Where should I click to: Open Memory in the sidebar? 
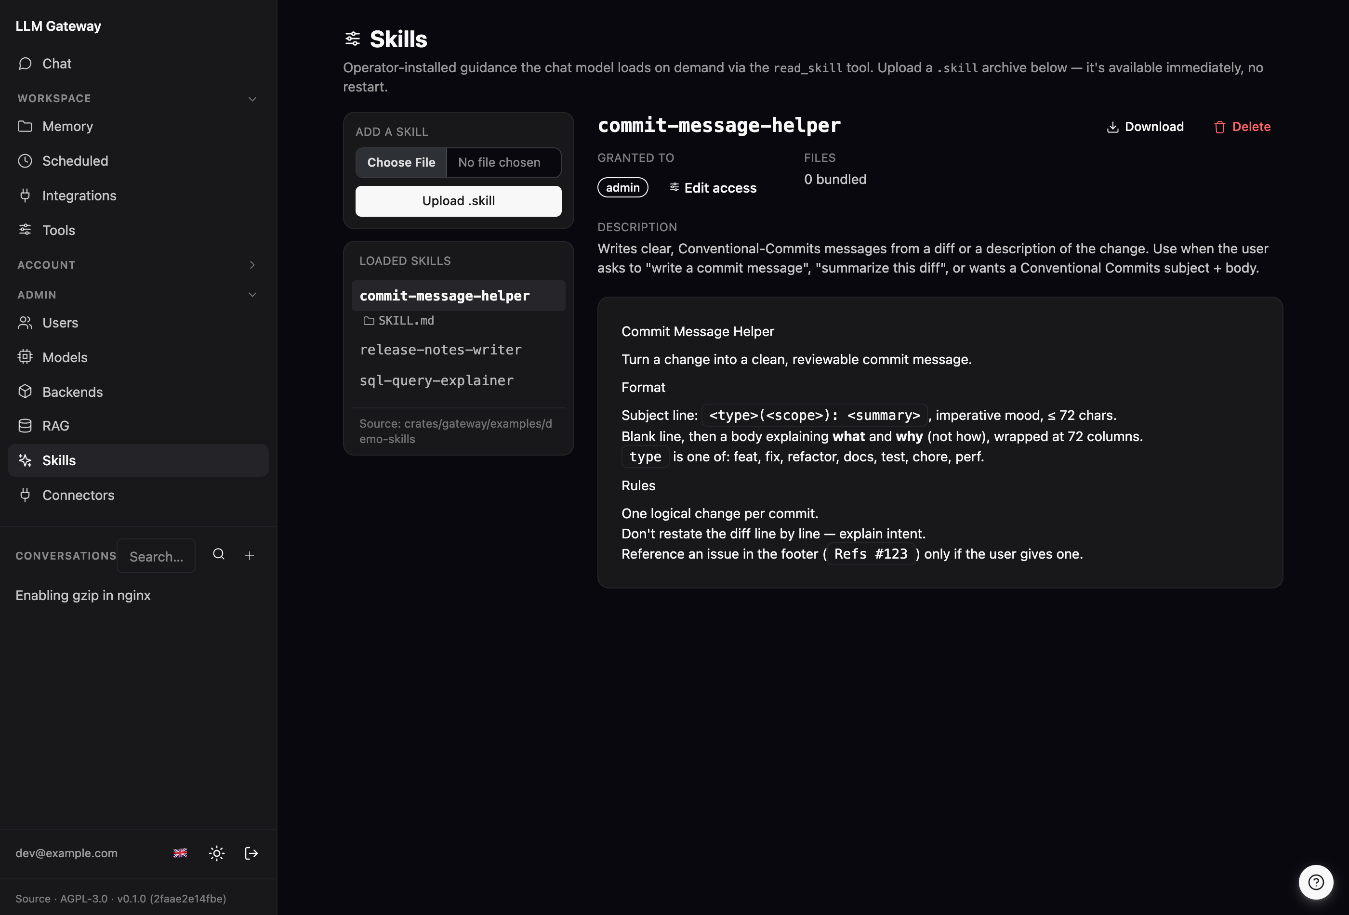(x=138, y=127)
